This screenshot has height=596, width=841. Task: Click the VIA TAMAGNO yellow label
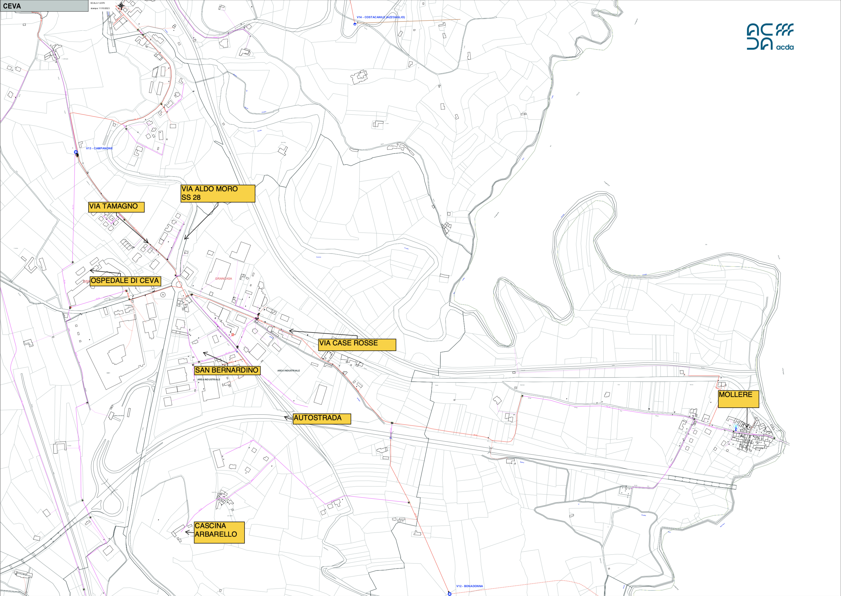coord(116,207)
